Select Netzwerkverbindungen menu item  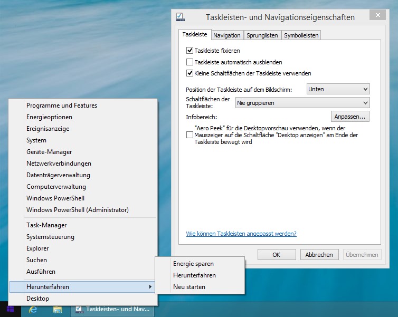coord(83,164)
